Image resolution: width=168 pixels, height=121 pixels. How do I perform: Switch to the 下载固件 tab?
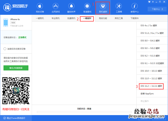pos(135,18)
